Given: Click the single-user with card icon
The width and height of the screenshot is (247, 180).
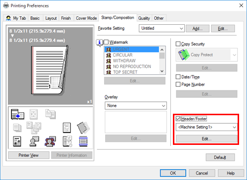Looking at the screenshot, I should tap(34, 141).
